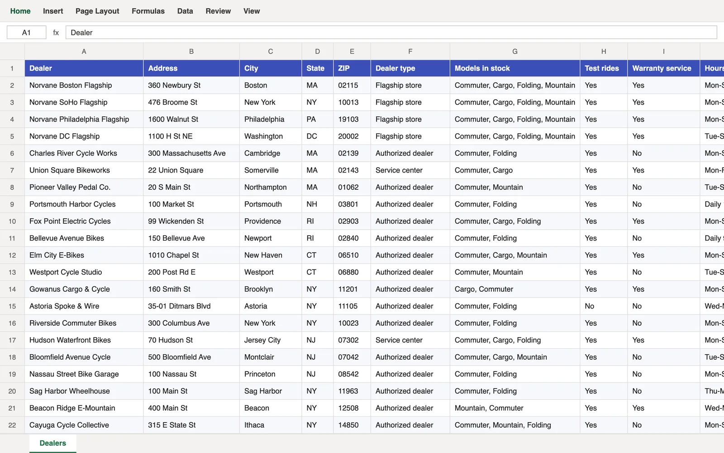Select the Cargo, Commuter models cell
Image resolution: width=724 pixels, height=453 pixels.
pos(515,289)
